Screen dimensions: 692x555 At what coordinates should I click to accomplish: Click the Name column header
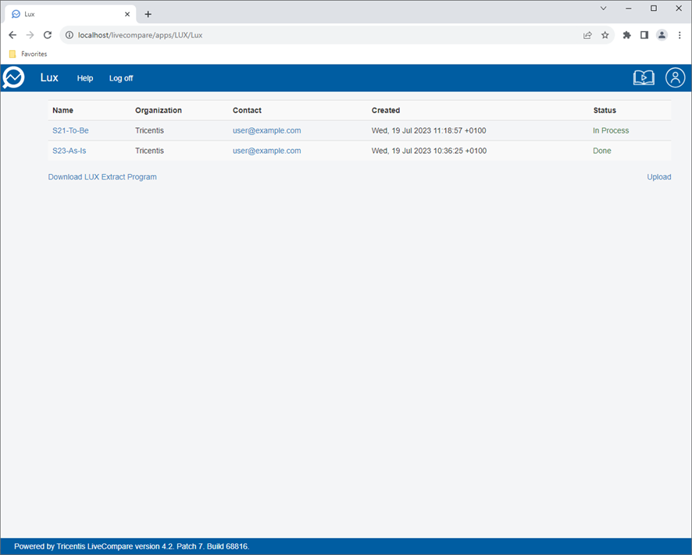(x=62, y=110)
